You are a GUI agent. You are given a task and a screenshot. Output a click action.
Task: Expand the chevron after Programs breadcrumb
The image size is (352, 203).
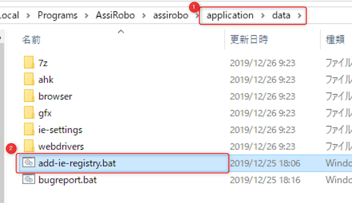[x=87, y=16]
